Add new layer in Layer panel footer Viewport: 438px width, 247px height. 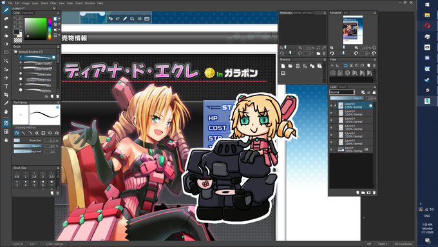click(x=357, y=192)
